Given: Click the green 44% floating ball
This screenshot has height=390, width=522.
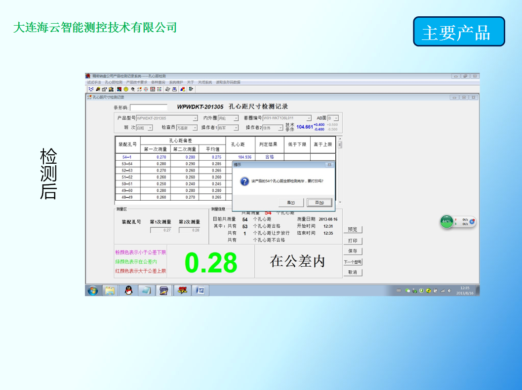Looking at the screenshot, I should point(446,221).
